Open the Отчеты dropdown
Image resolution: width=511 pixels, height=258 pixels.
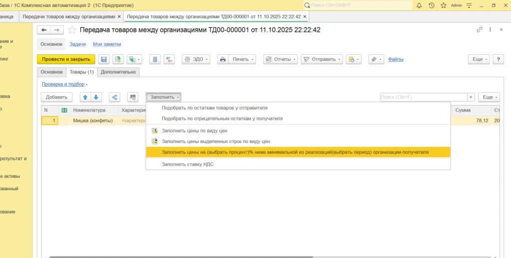point(280,59)
